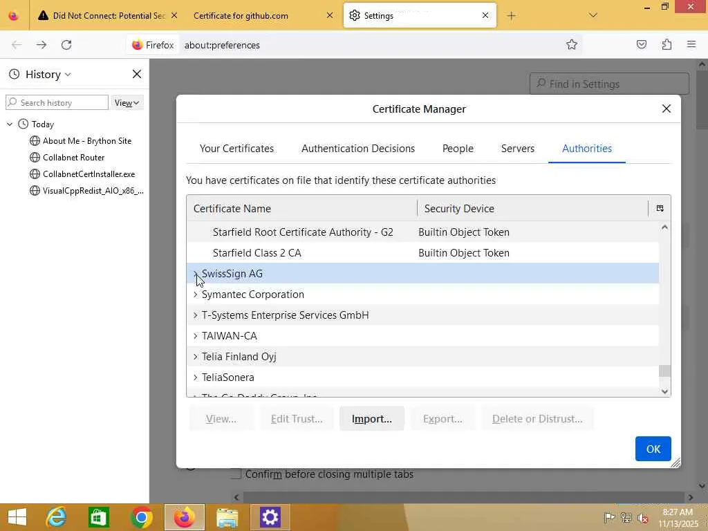Expand the TAIWAN-CA group
The height and width of the screenshot is (531, 708).
tap(195, 335)
